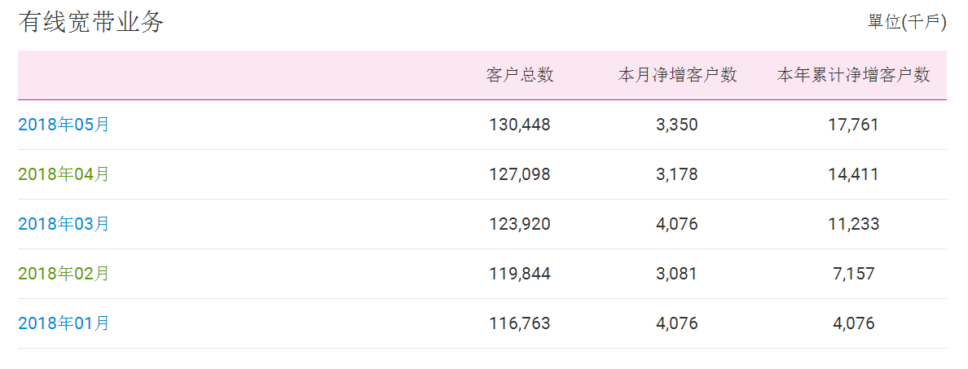Select the 3,178 monthly net additions cell
Viewport: 968px width, 369px height.
pos(677,174)
